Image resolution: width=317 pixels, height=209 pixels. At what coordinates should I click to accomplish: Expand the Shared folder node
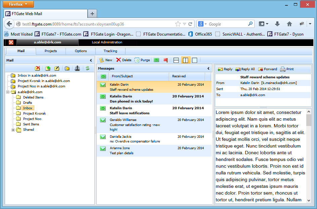pyautogui.click(x=13, y=130)
